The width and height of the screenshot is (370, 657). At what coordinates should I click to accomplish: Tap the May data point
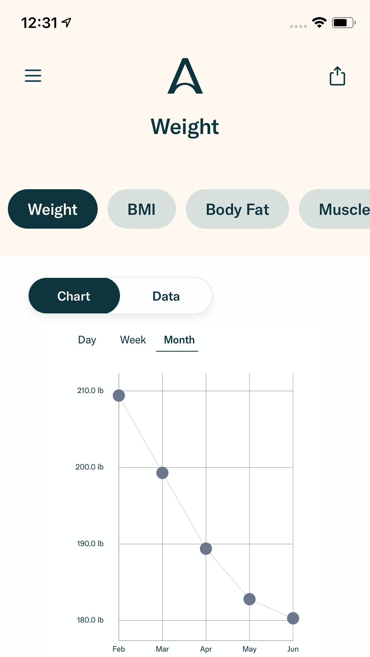tap(249, 599)
